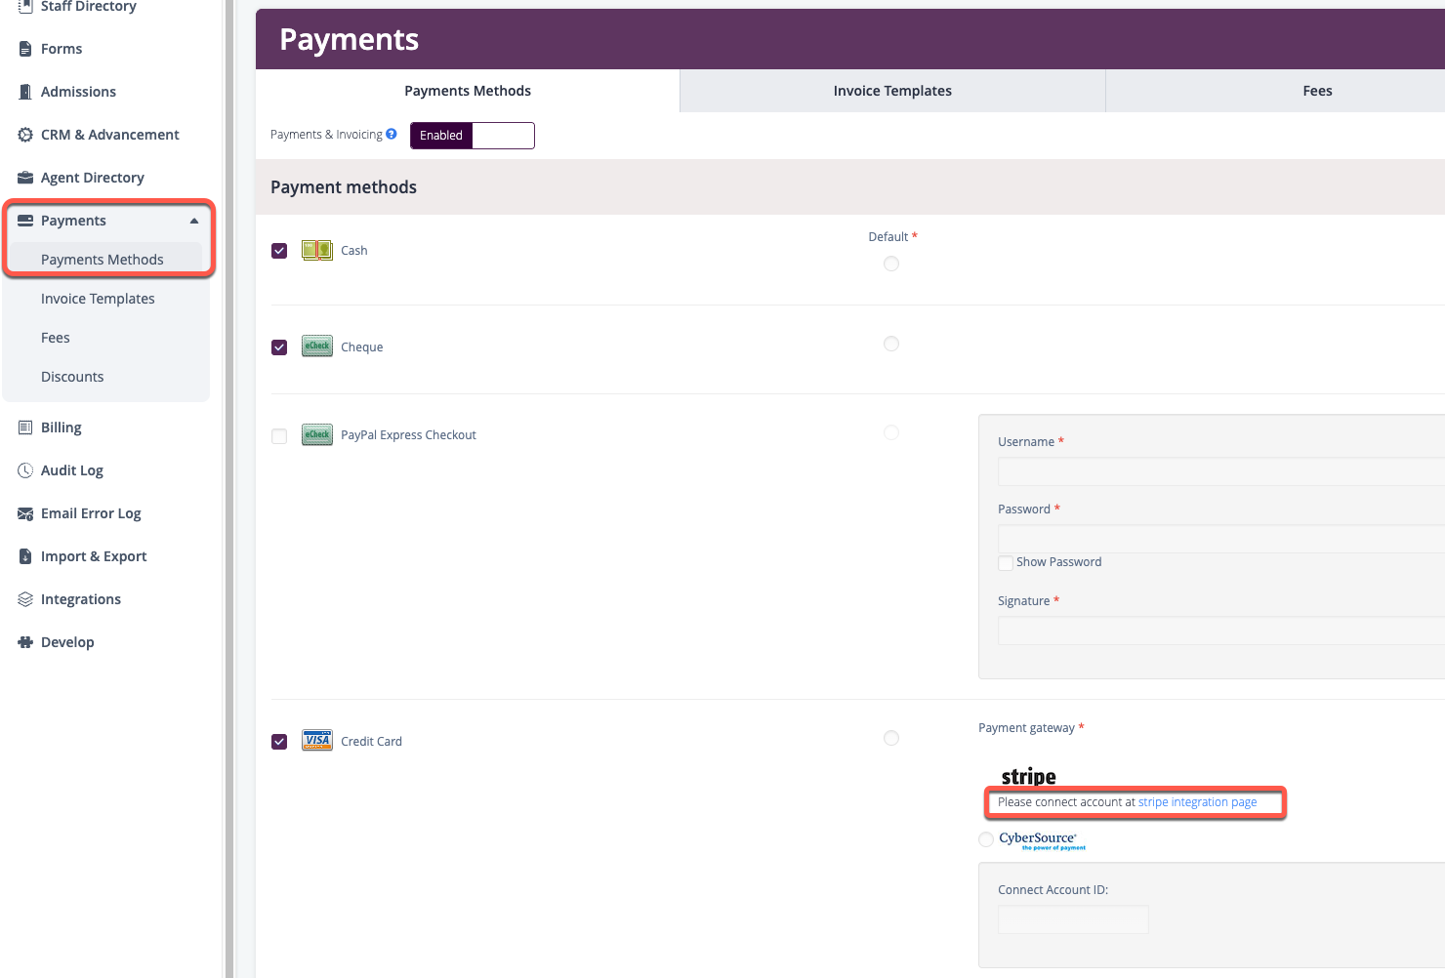This screenshot has width=1445, height=978.
Task: Tick the Show Password checkbox
Action: pos(1005,563)
